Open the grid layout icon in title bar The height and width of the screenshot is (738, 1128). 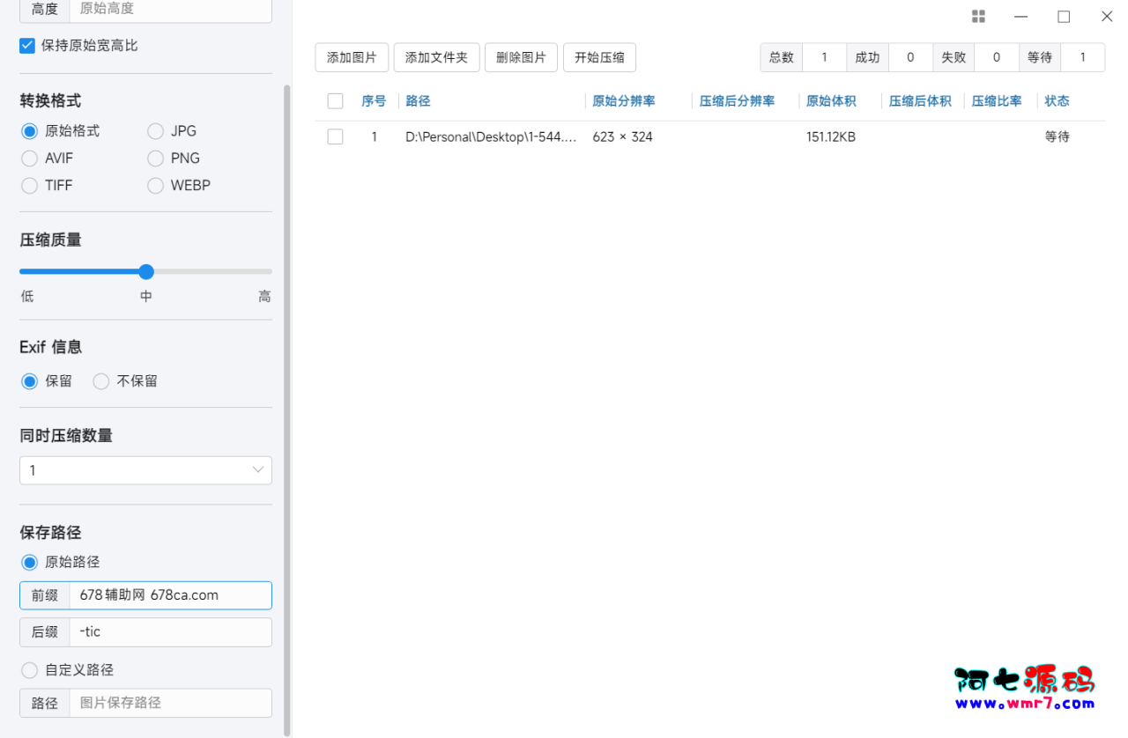point(978,17)
